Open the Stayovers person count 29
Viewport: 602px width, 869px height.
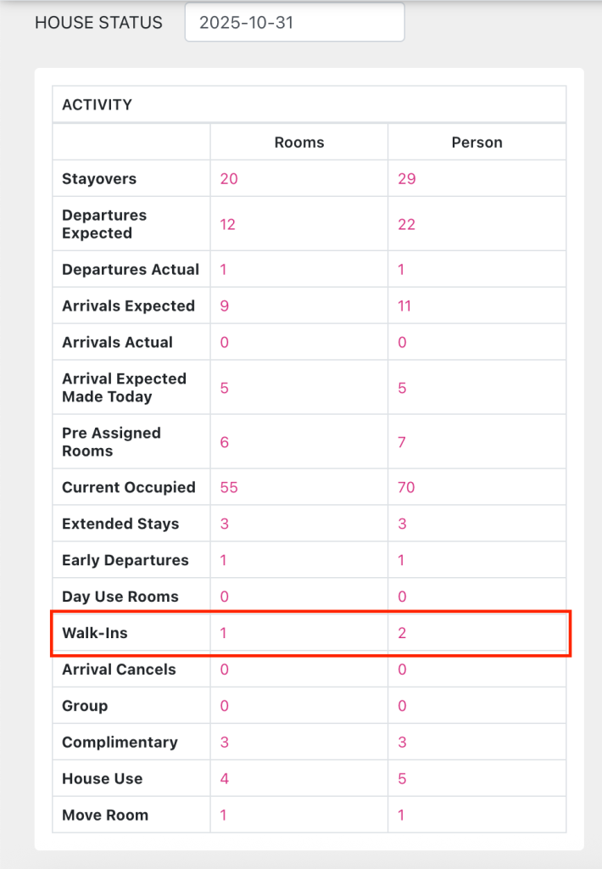click(x=407, y=179)
